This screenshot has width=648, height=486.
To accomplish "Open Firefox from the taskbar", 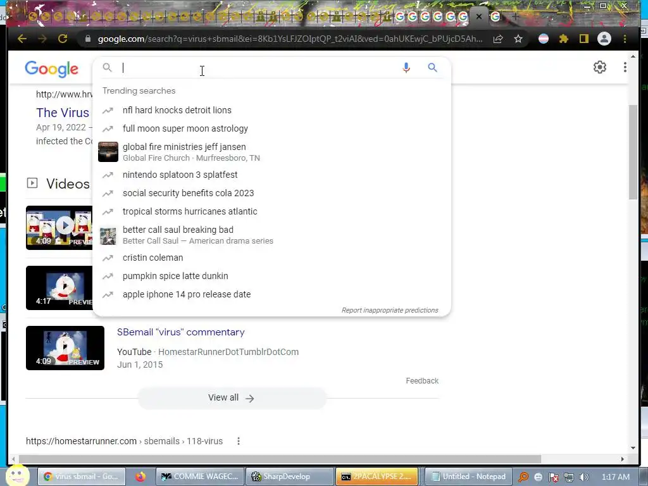I will (x=140, y=477).
